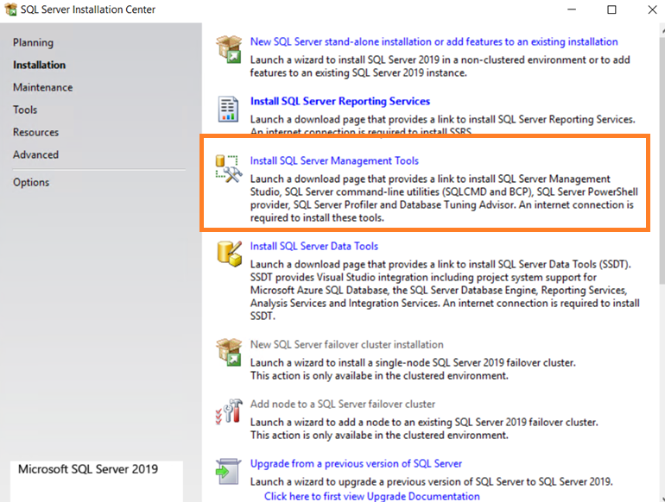Open Install SQL Server Management Tools link

334,160
